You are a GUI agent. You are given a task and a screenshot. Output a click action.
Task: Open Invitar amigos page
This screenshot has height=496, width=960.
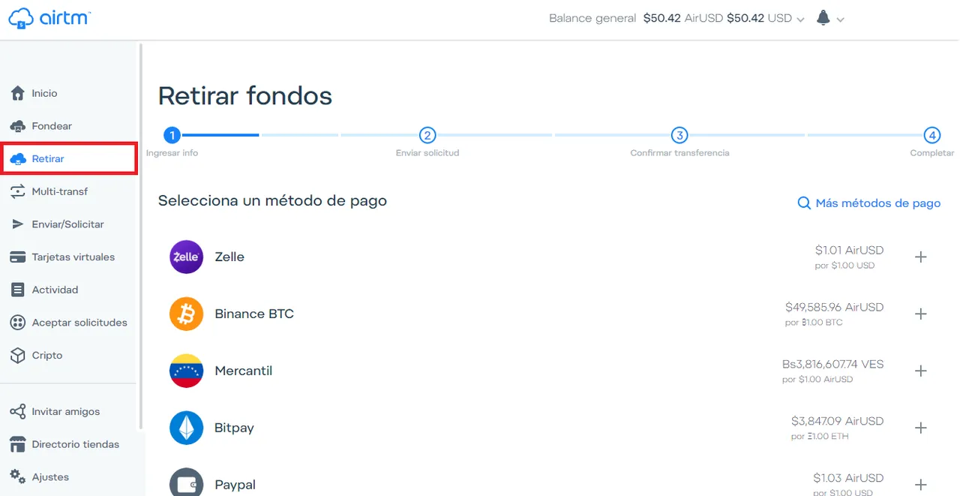point(65,411)
